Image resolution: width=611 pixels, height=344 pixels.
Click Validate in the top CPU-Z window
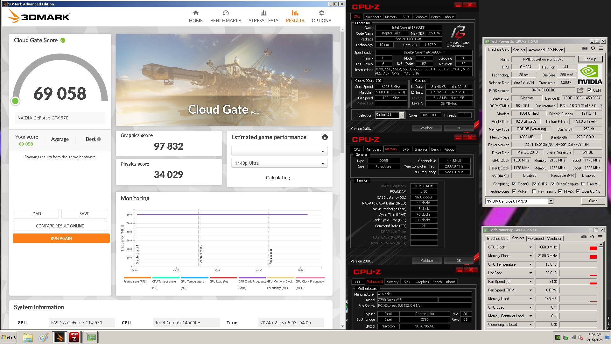(x=427, y=128)
